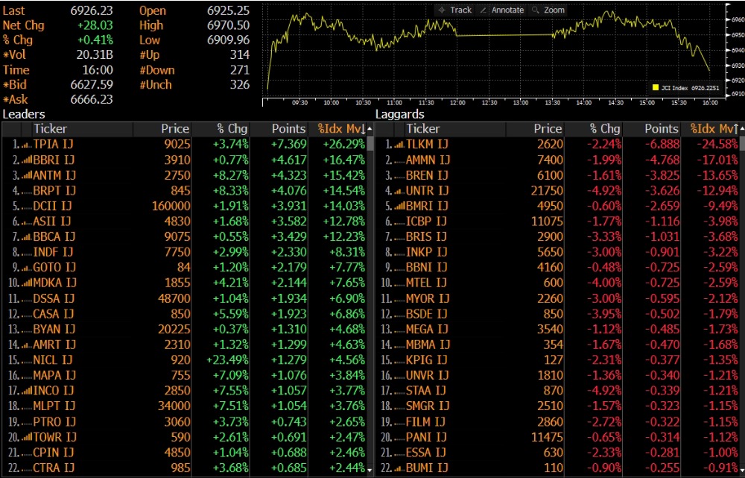Click the #Up count 314
The height and width of the screenshot is (478, 745).
tap(240, 54)
